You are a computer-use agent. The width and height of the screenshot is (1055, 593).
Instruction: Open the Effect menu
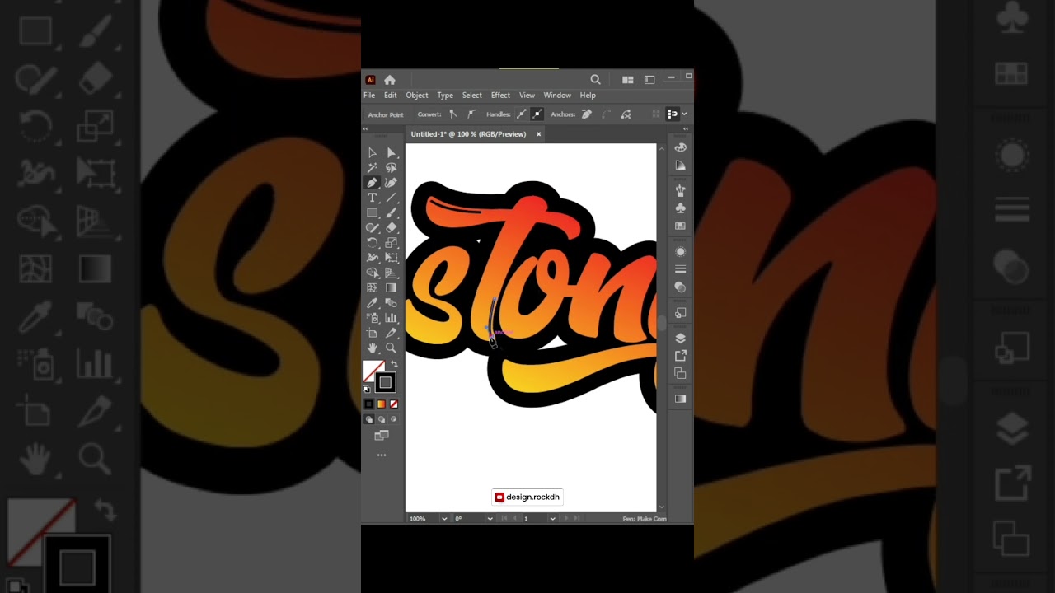[500, 96]
